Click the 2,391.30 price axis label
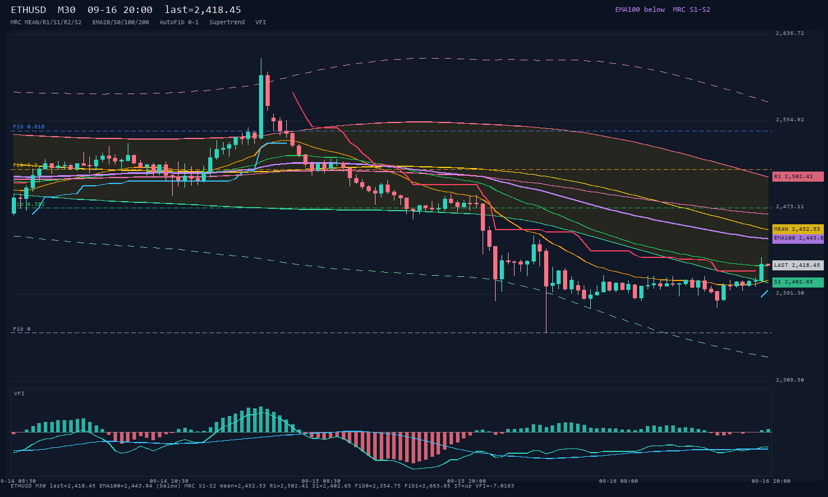 tap(790, 293)
